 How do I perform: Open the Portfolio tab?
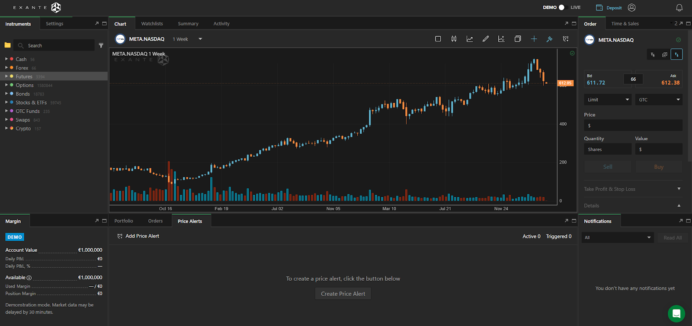click(x=124, y=221)
